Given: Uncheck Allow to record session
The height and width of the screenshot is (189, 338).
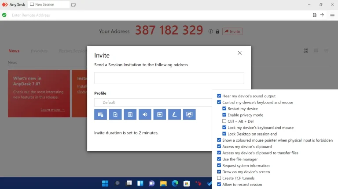Looking at the screenshot, I should [219, 184].
